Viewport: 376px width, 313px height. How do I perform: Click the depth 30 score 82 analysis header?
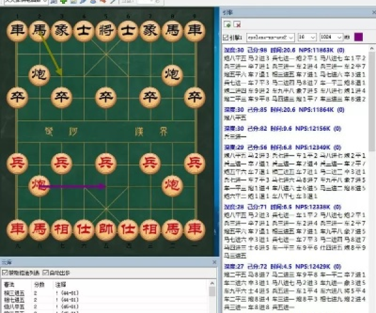click(x=283, y=128)
